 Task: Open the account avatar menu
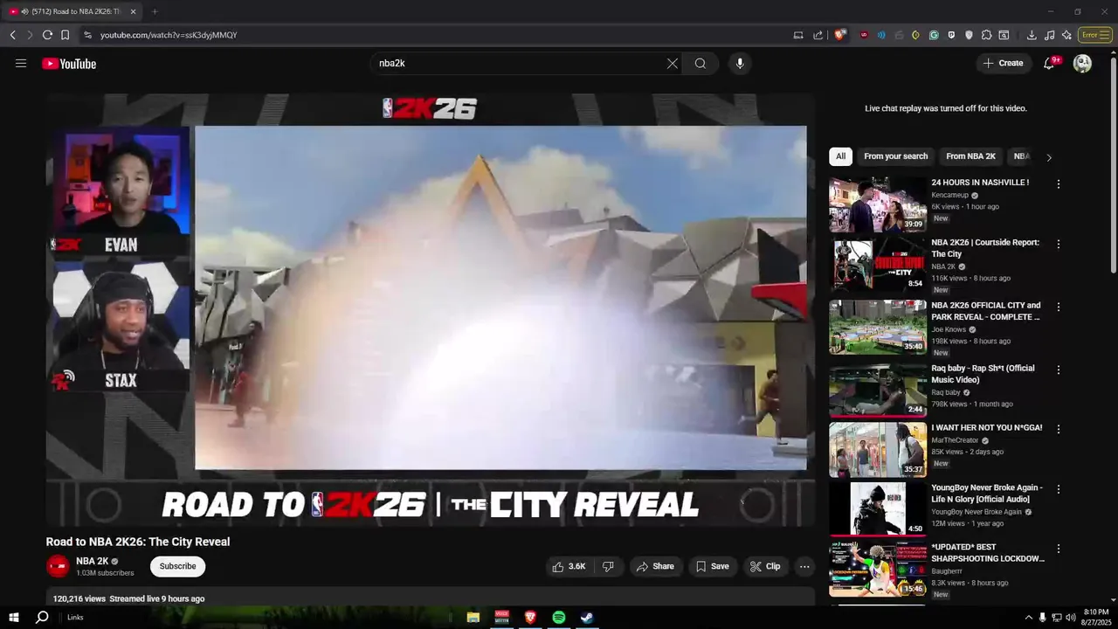[x=1082, y=63]
